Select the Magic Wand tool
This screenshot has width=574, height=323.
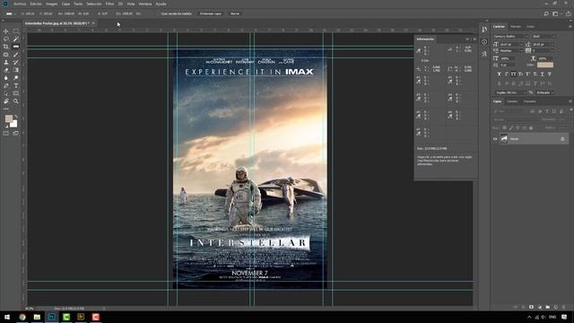click(16, 39)
